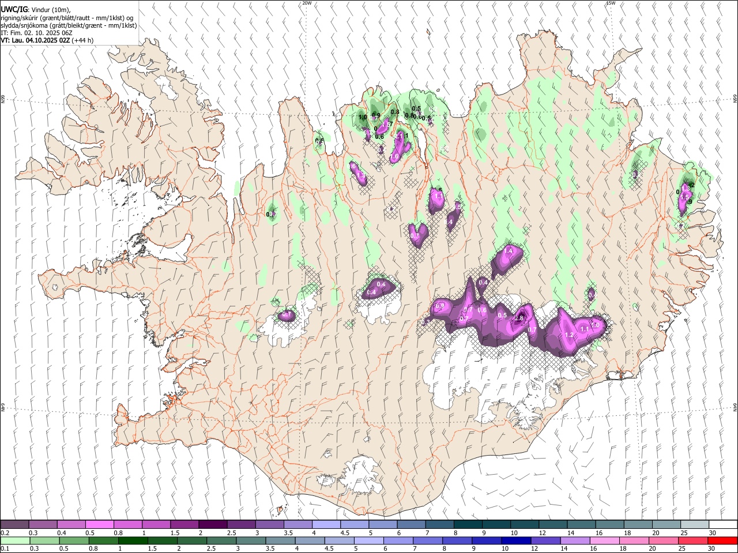Choose the pale grey 25–30 snow swatch

[x=695, y=525]
